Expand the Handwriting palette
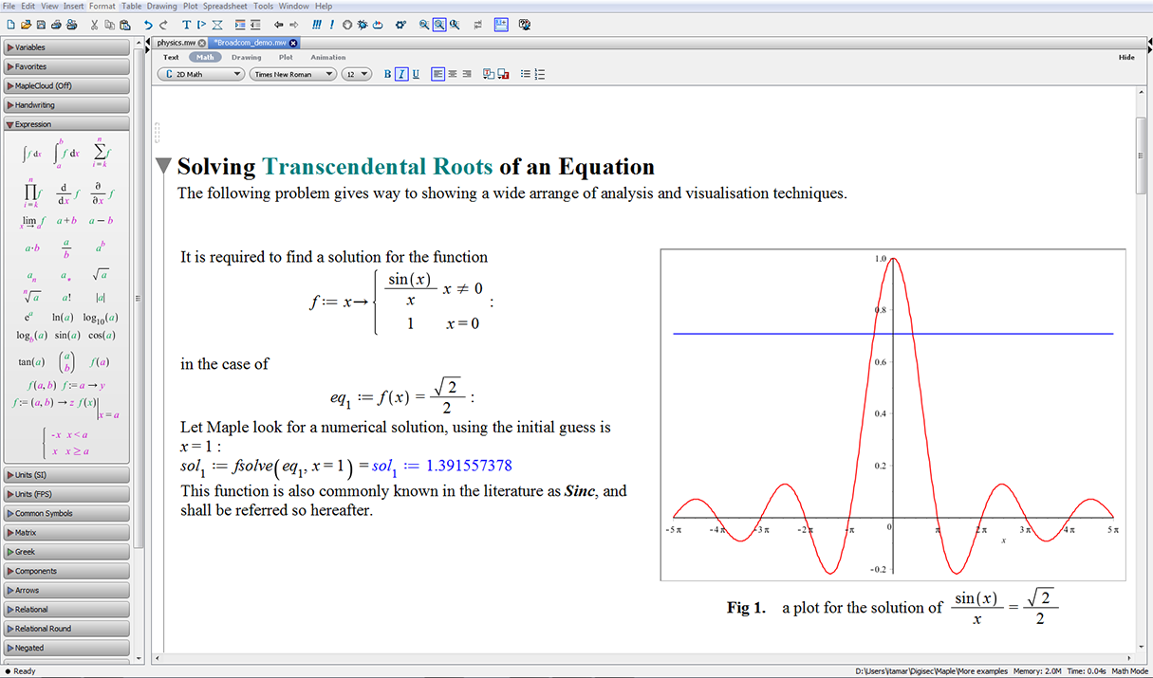The width and height of the screenshot is (1153, 678). coord(65,105)
